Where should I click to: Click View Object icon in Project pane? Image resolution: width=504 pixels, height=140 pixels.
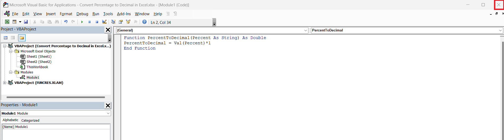click(13, 38)
